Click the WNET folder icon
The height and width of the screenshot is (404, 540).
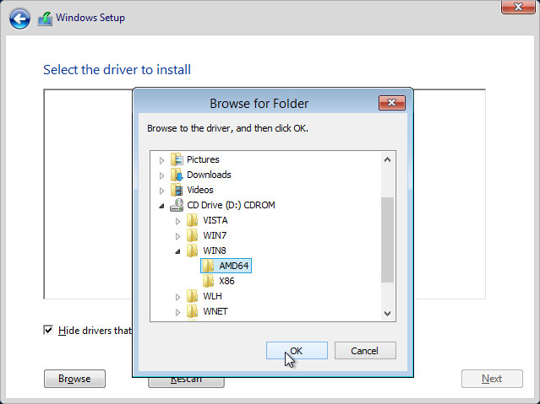[193, 311]
